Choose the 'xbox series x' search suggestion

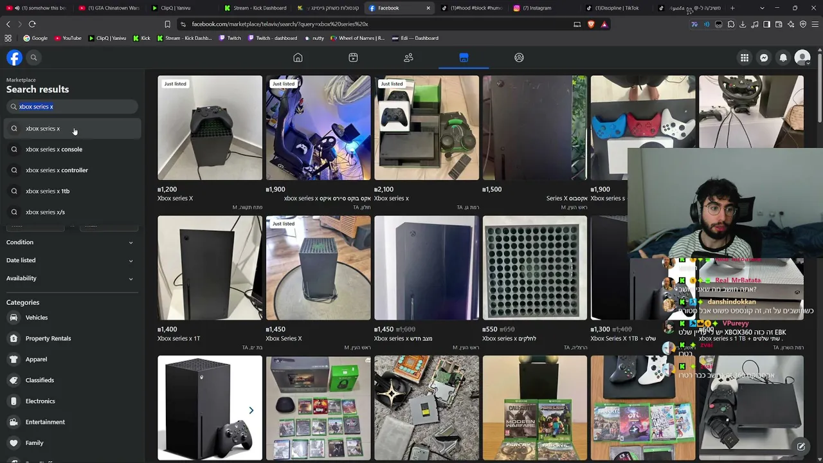(x=71, y=129)
